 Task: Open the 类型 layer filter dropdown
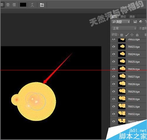[121, 22]
